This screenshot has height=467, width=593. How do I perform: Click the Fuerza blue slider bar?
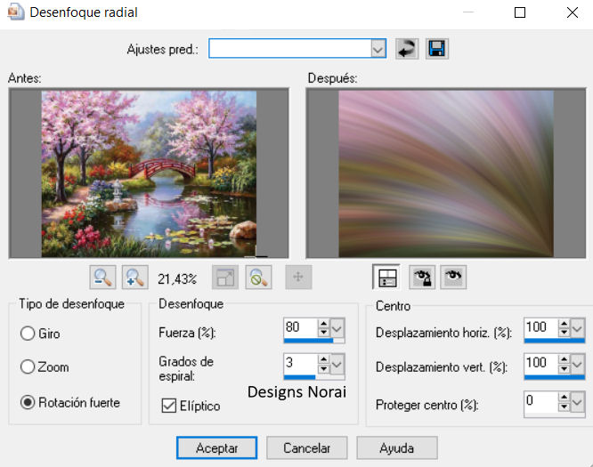314,341
